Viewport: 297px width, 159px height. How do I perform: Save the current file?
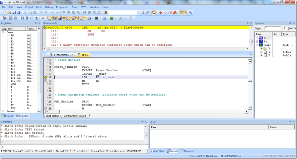coord(14,13)
